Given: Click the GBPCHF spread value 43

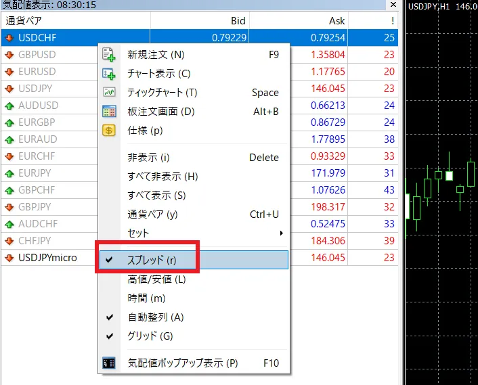Looking at the screenshot, I should [389, 190].
